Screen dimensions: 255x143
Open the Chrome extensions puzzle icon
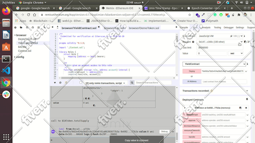(239, 15)
